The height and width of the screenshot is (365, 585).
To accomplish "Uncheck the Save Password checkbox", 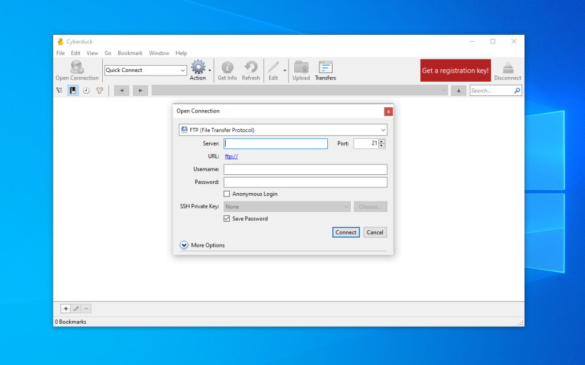I will [227, 219].
